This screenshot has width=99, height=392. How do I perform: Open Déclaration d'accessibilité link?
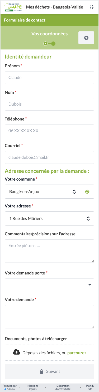coord(63,387)
